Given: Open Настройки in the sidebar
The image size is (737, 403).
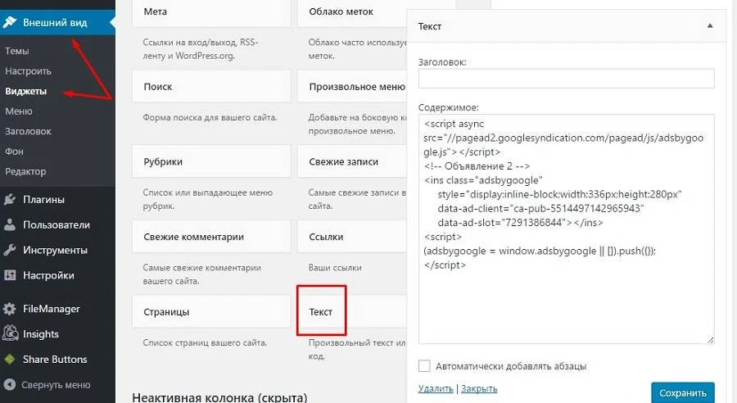Looking at the screenshot, I should click(x=48, y=275).
